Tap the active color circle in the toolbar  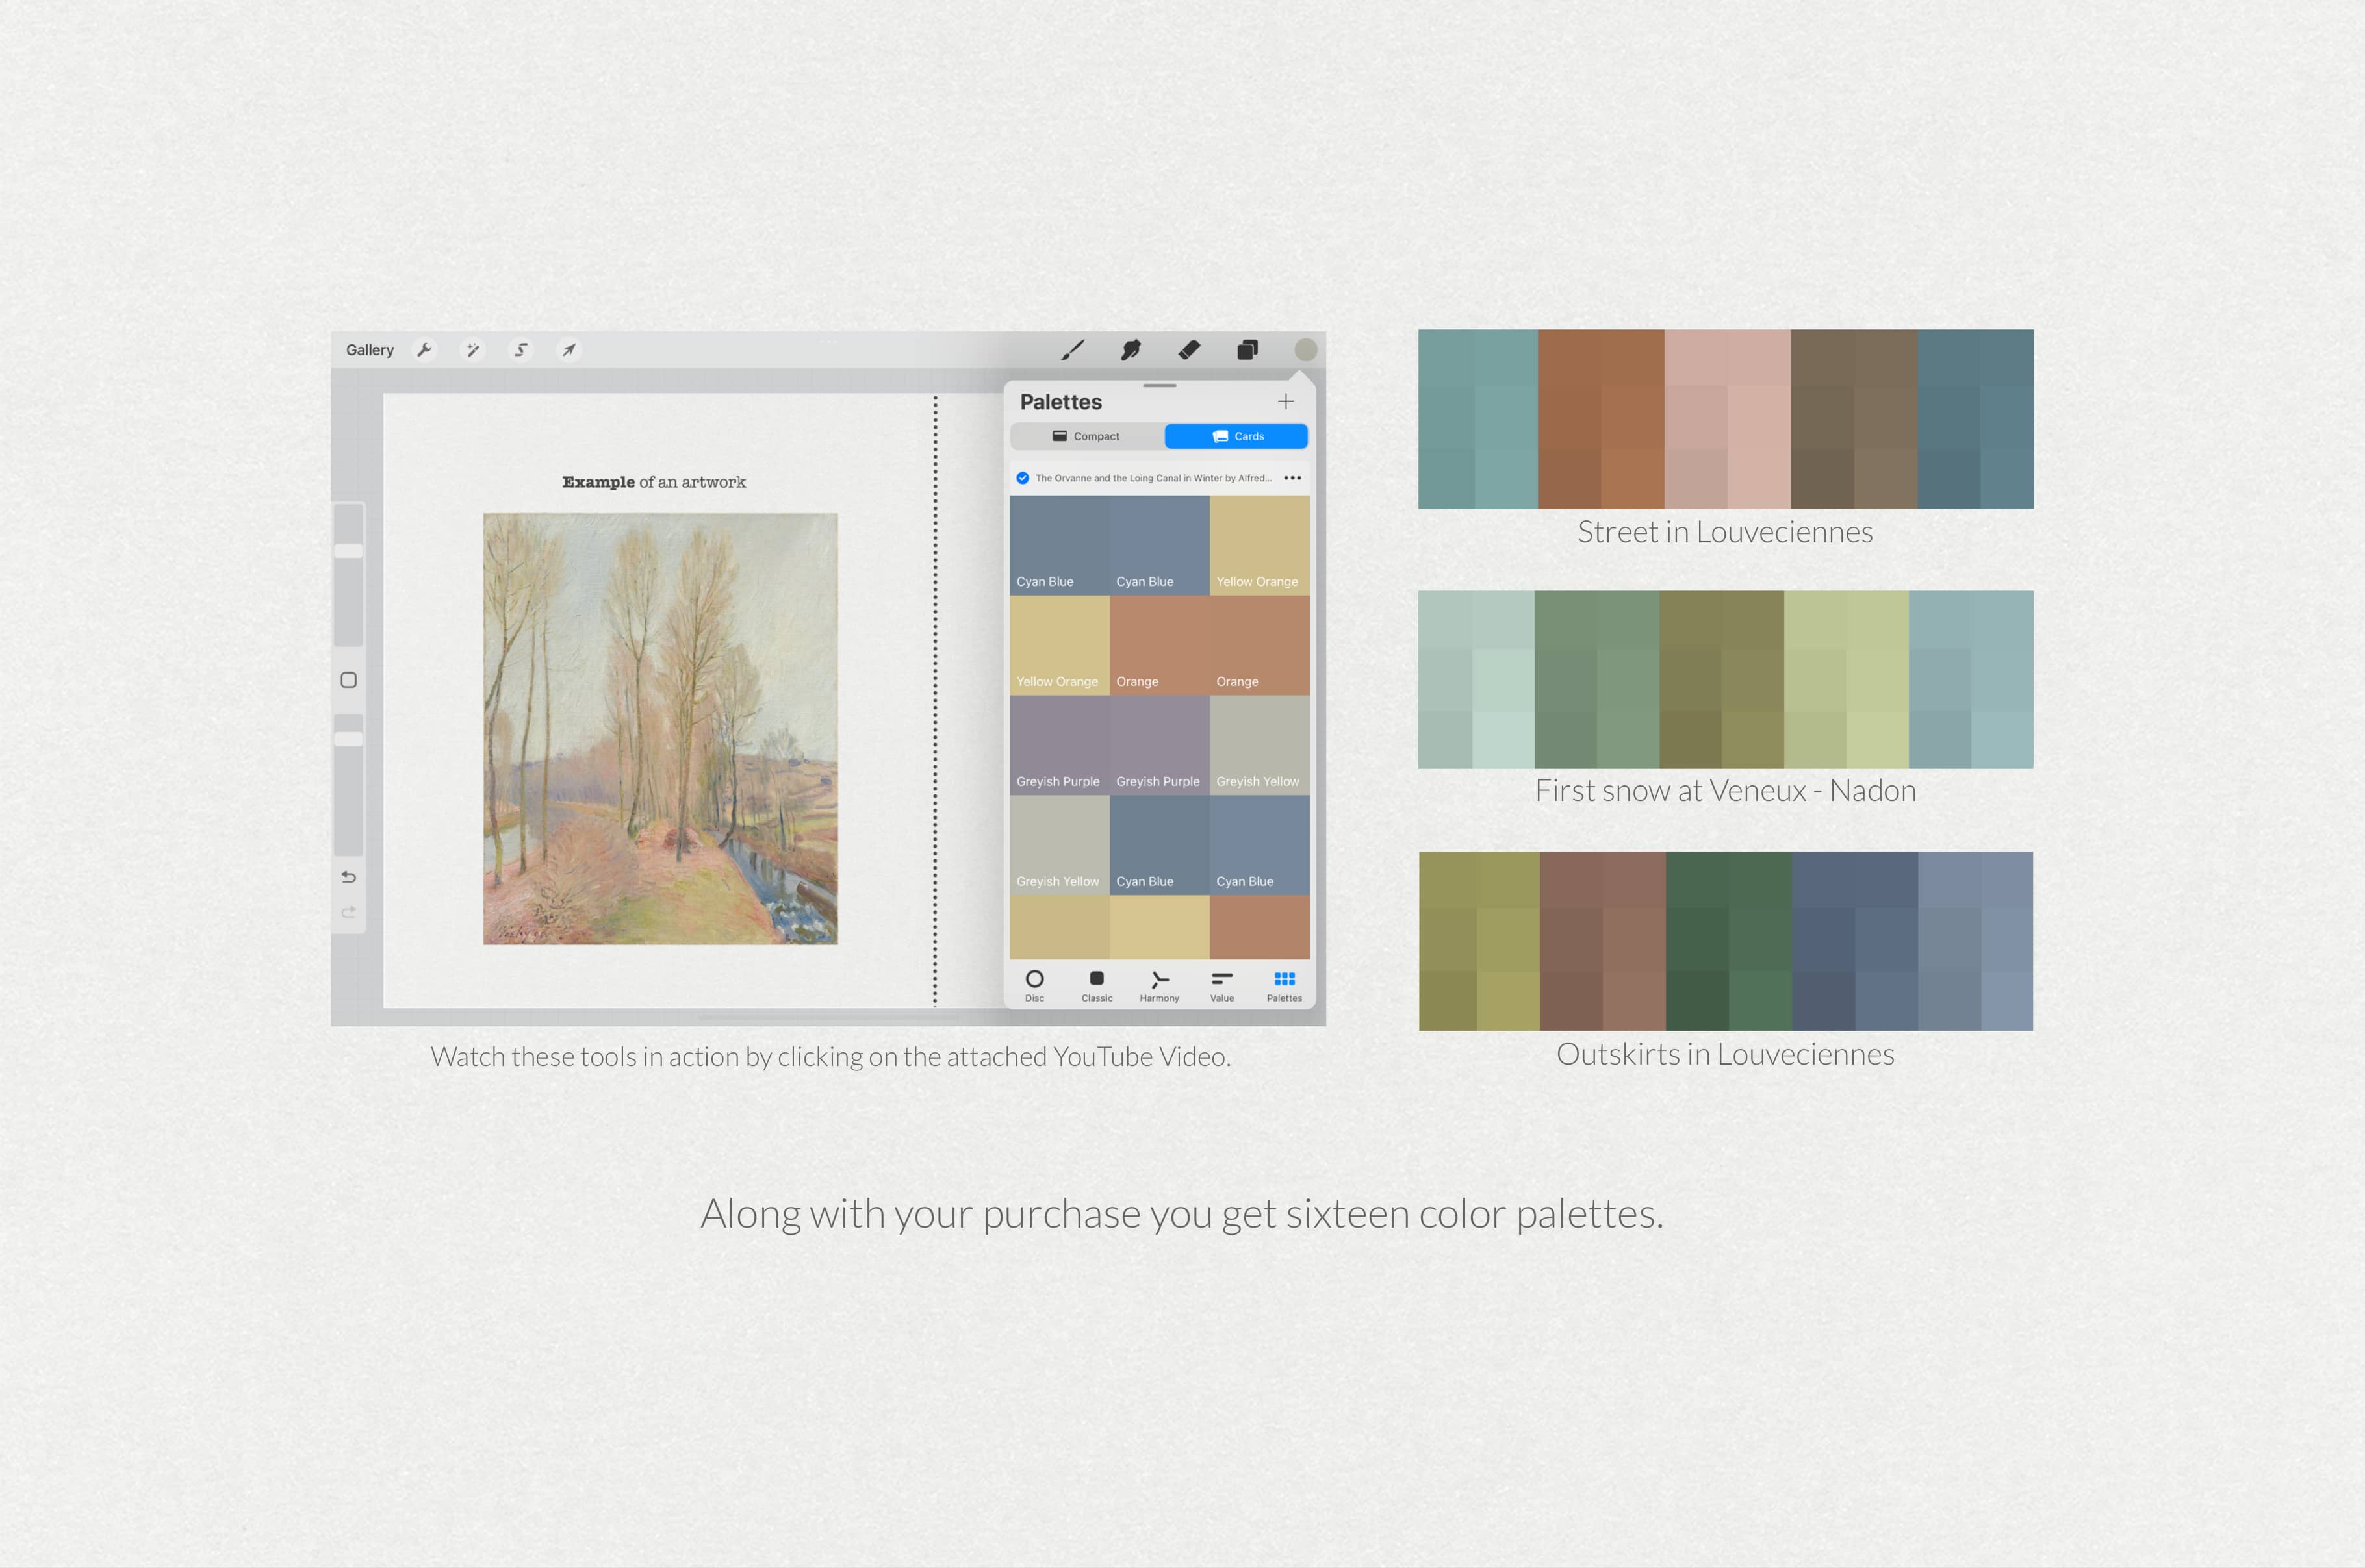(1305, 349)
